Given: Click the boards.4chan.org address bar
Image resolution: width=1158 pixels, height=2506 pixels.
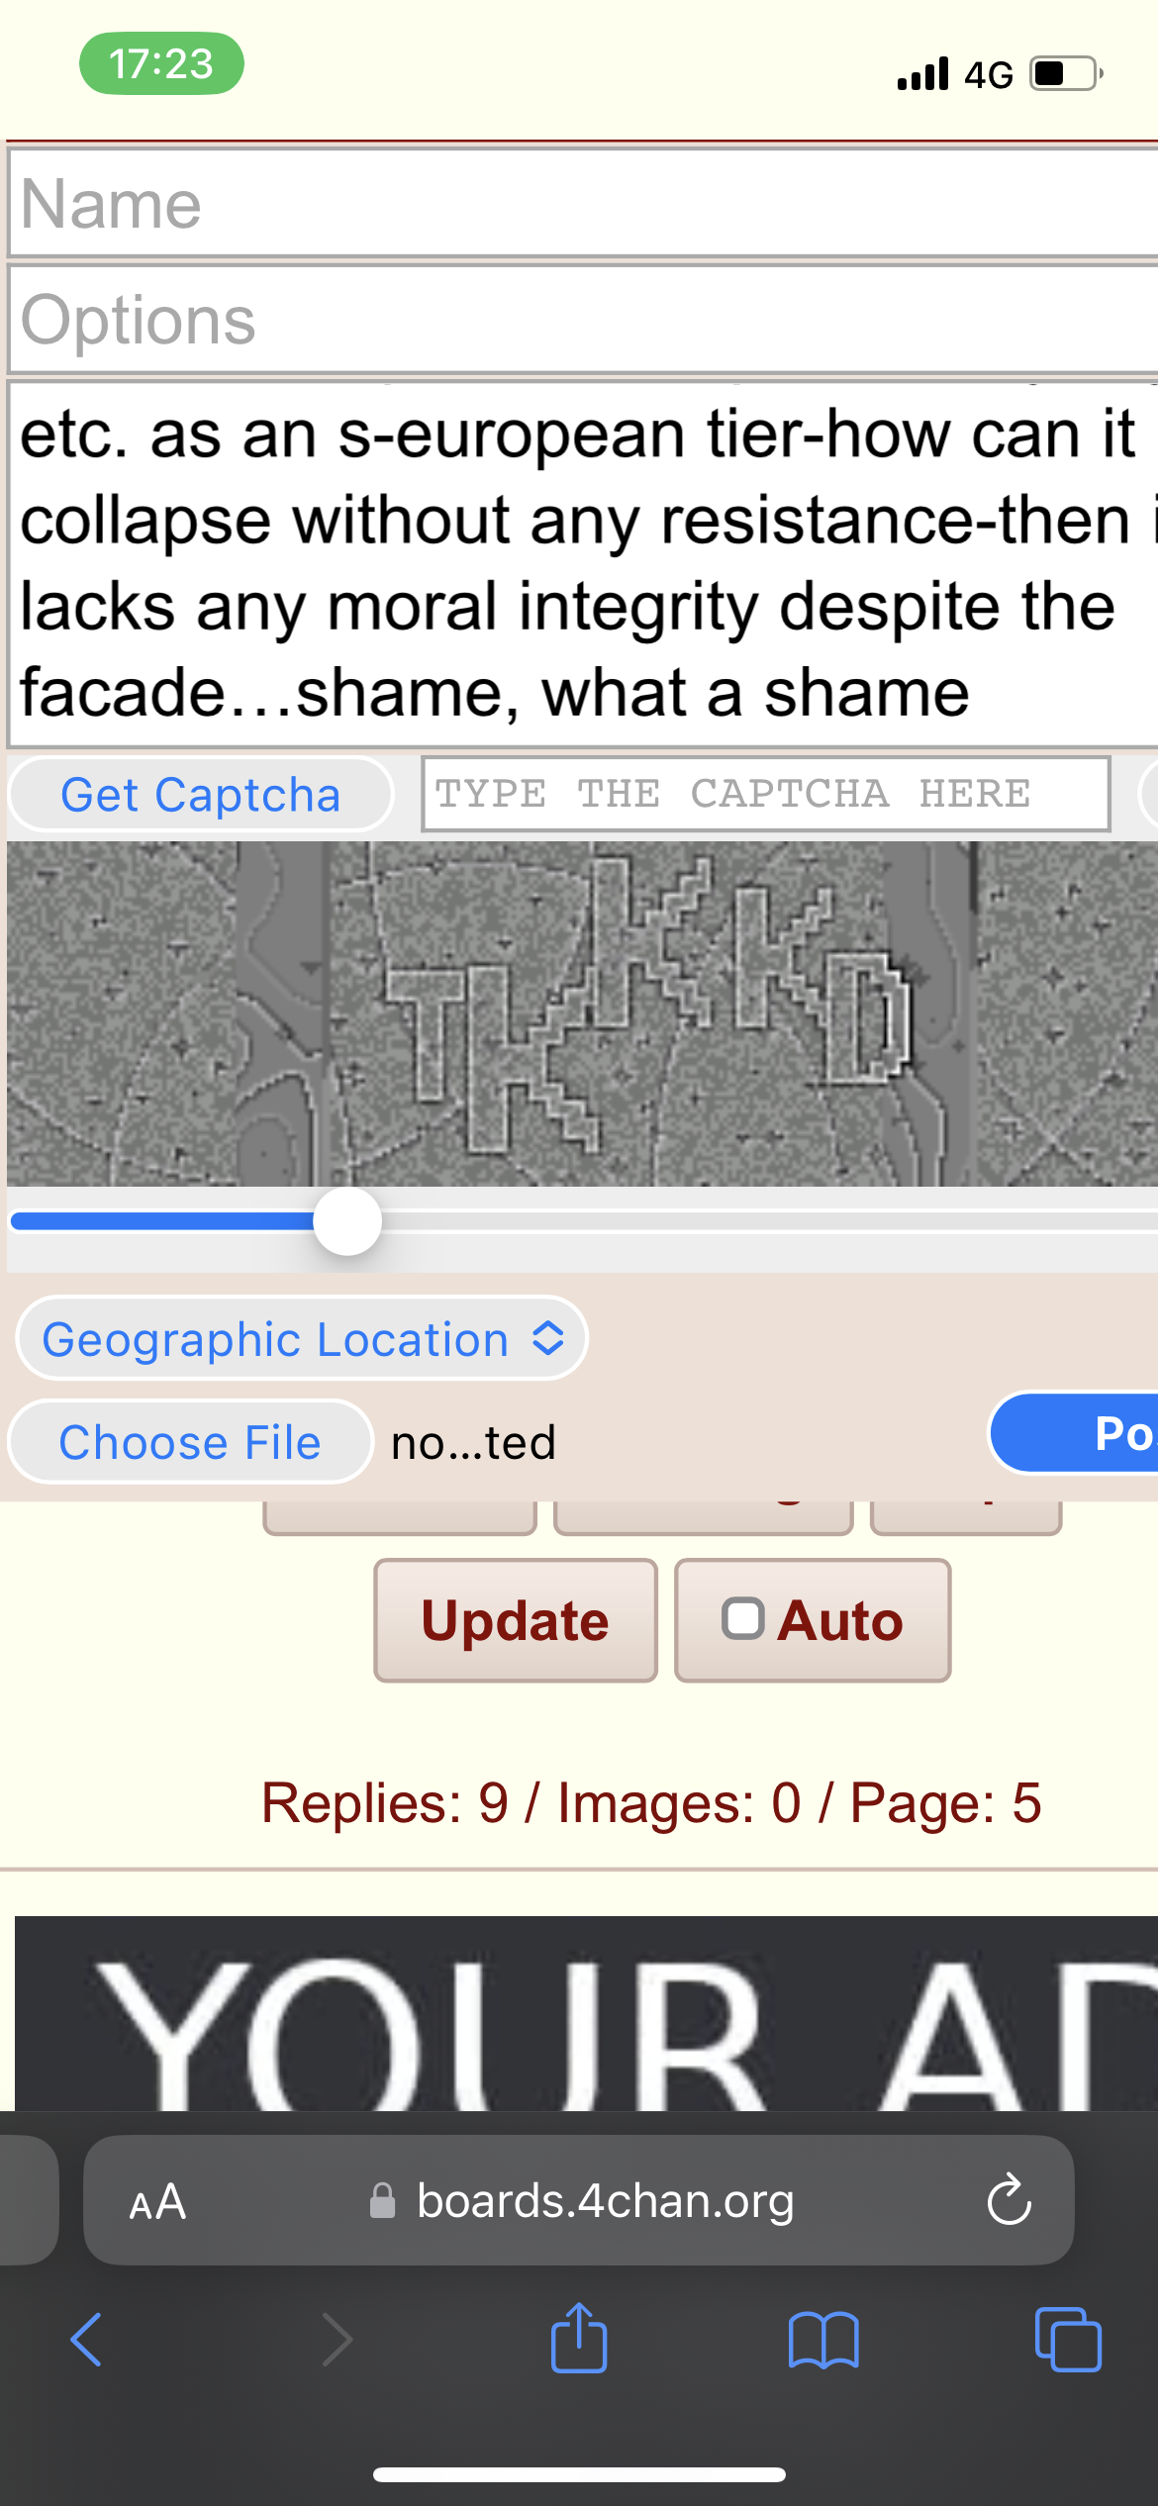Looking at the screenshot, I should pos(579,2200).
